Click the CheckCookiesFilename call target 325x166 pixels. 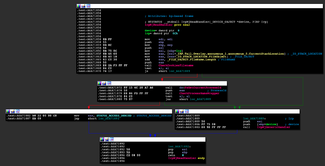point(176,66)
